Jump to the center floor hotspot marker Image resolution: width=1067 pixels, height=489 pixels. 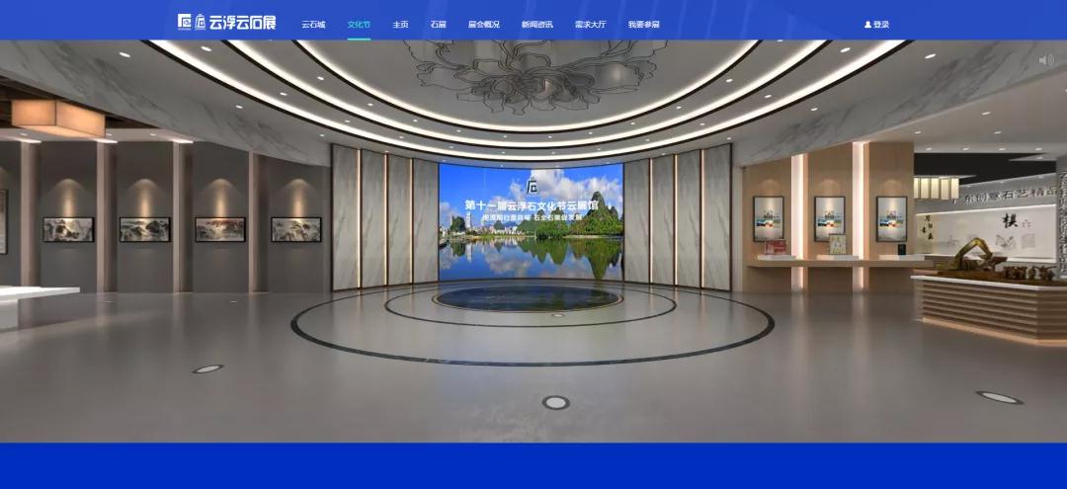[555, 402]
